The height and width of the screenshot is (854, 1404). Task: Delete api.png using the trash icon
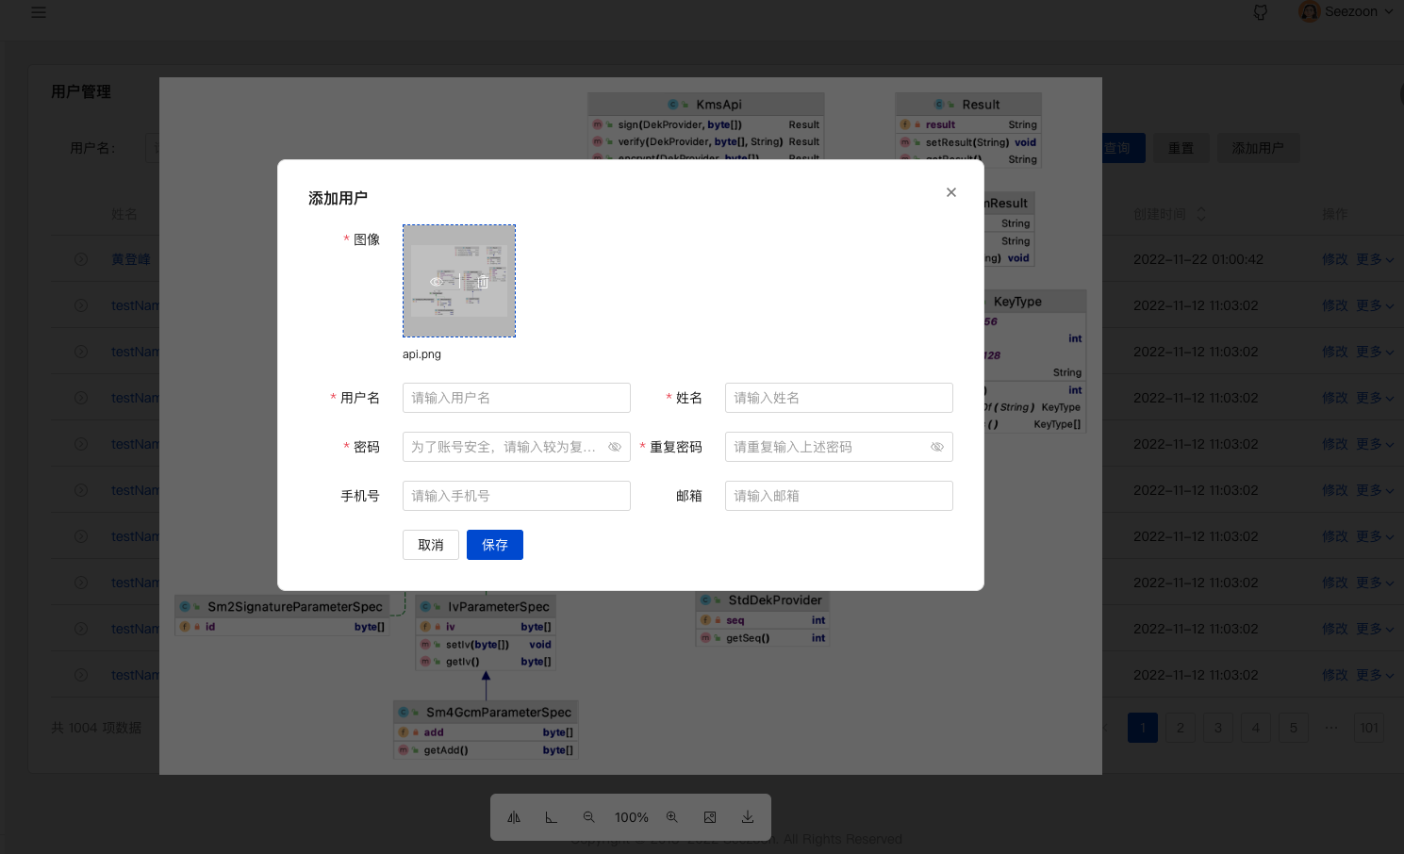coord(482,281)
